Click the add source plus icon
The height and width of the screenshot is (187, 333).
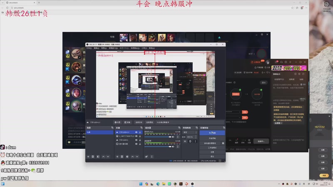tap(117, 157)
